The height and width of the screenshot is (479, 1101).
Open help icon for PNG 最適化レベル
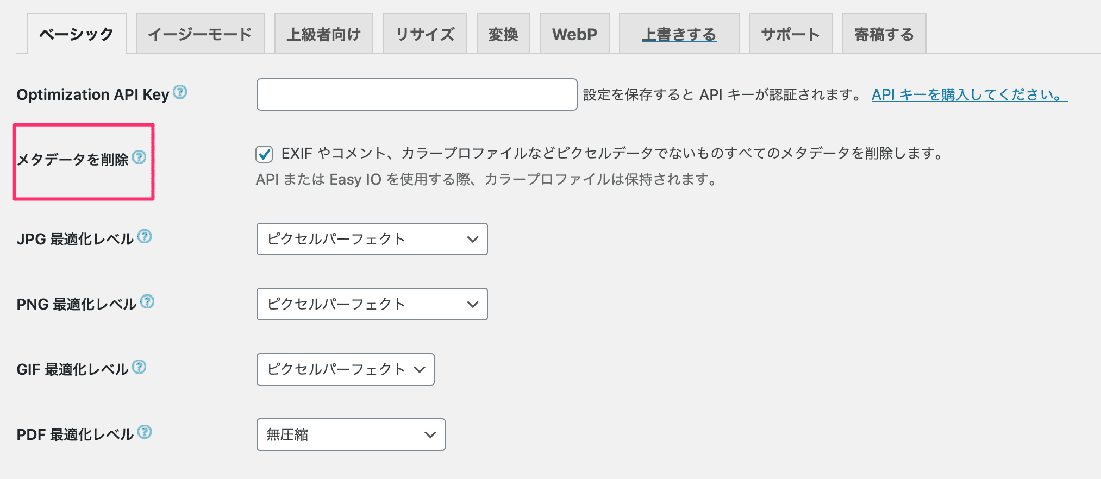pyautogui.click(x=147, y=301)
